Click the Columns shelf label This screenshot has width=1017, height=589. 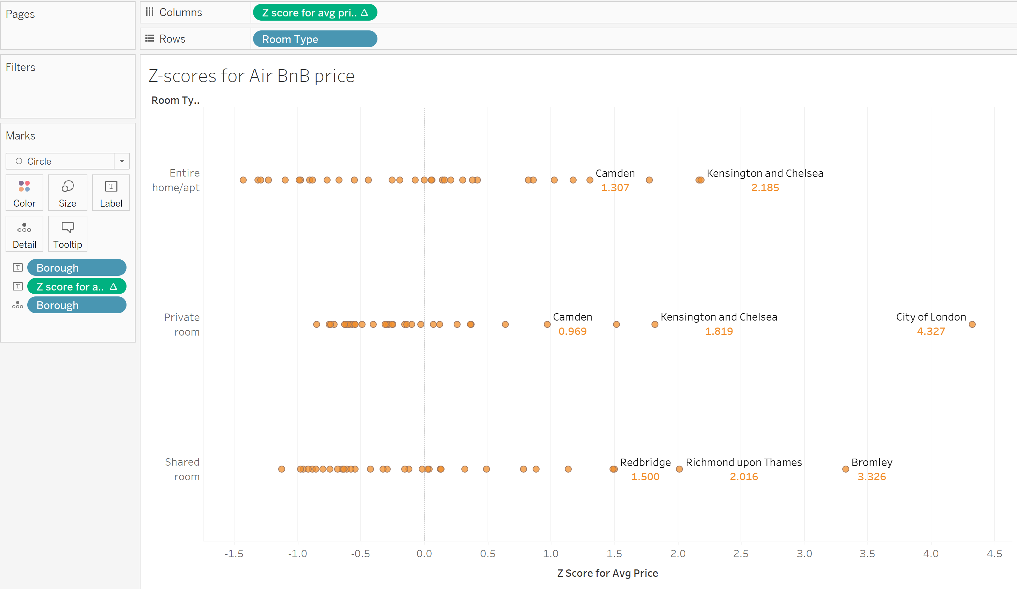[180, 13]
